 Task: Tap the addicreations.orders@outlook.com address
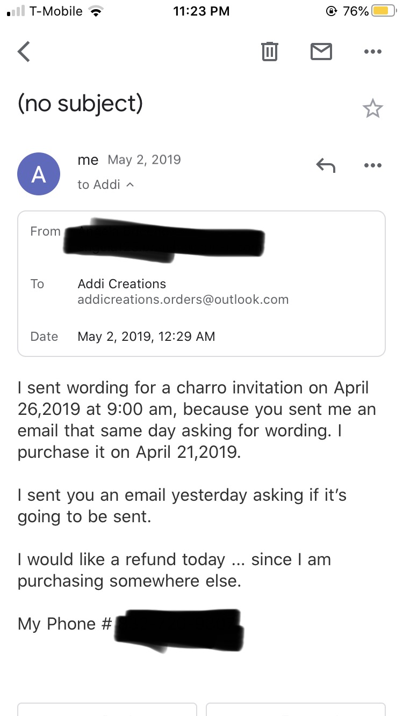(x=183, y=299)
